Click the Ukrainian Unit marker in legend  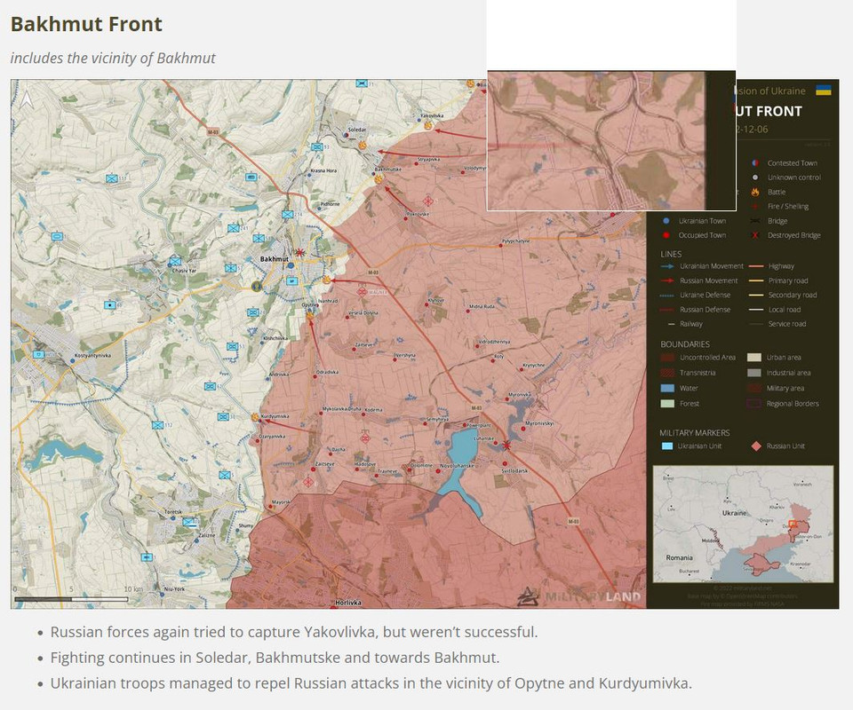tap(667, 446)
